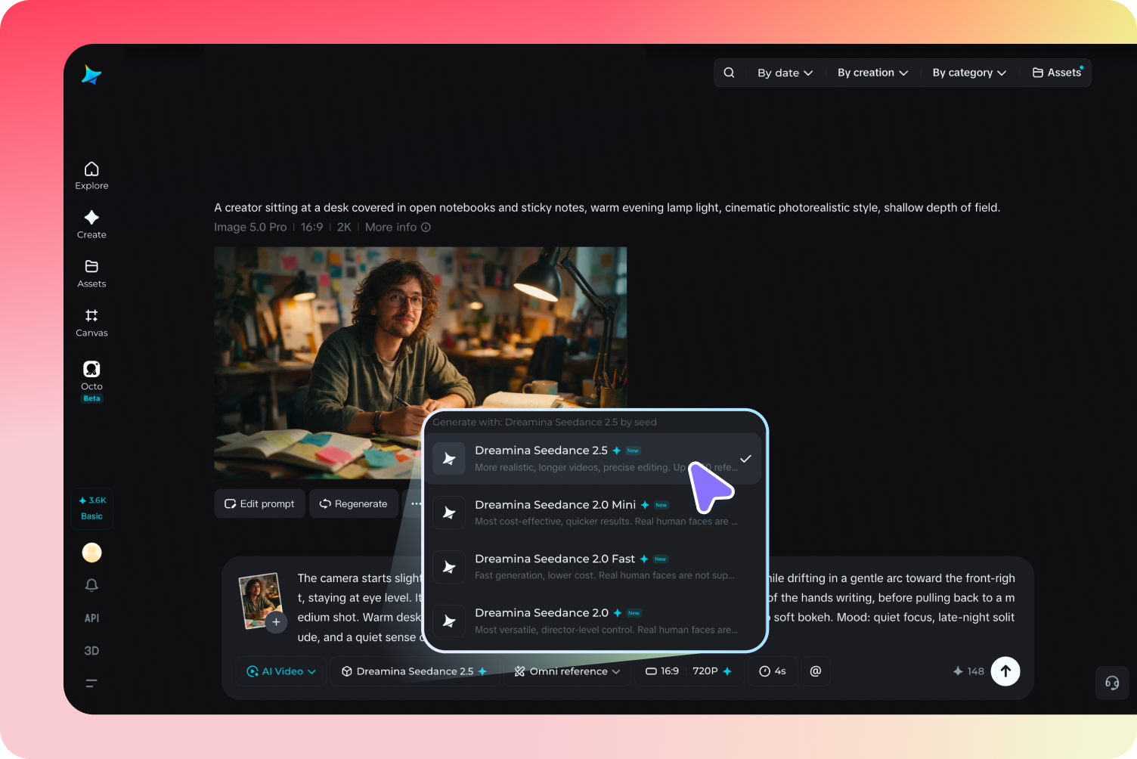Open the user profile avatar
1137x759 pixels.
coord(91,553)
